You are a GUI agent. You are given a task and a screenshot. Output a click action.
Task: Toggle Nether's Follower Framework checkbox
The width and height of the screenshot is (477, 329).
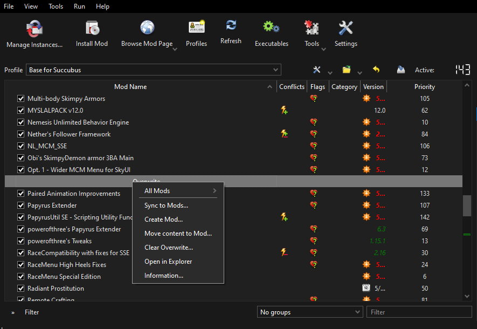pyautogui.click(x=20, y=134)
